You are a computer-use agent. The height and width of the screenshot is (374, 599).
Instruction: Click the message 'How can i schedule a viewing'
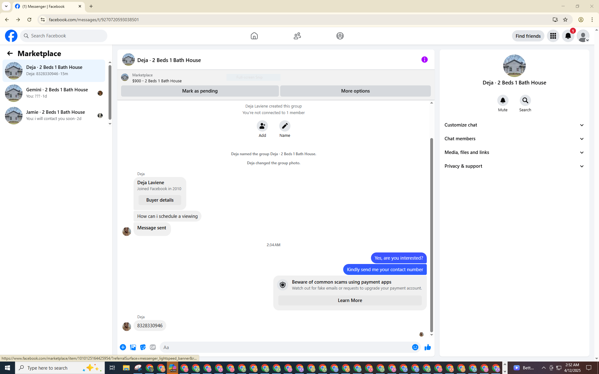click(168, 216)
